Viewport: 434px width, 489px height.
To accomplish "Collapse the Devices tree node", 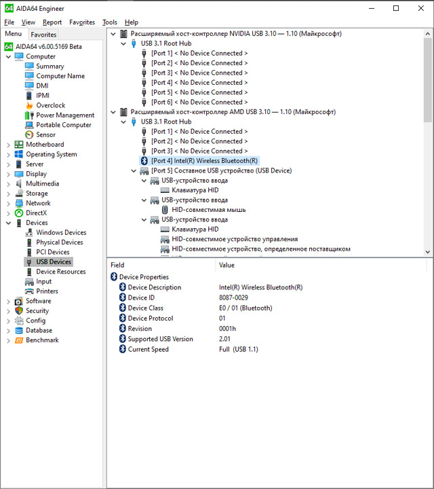I will pos(8,223).
